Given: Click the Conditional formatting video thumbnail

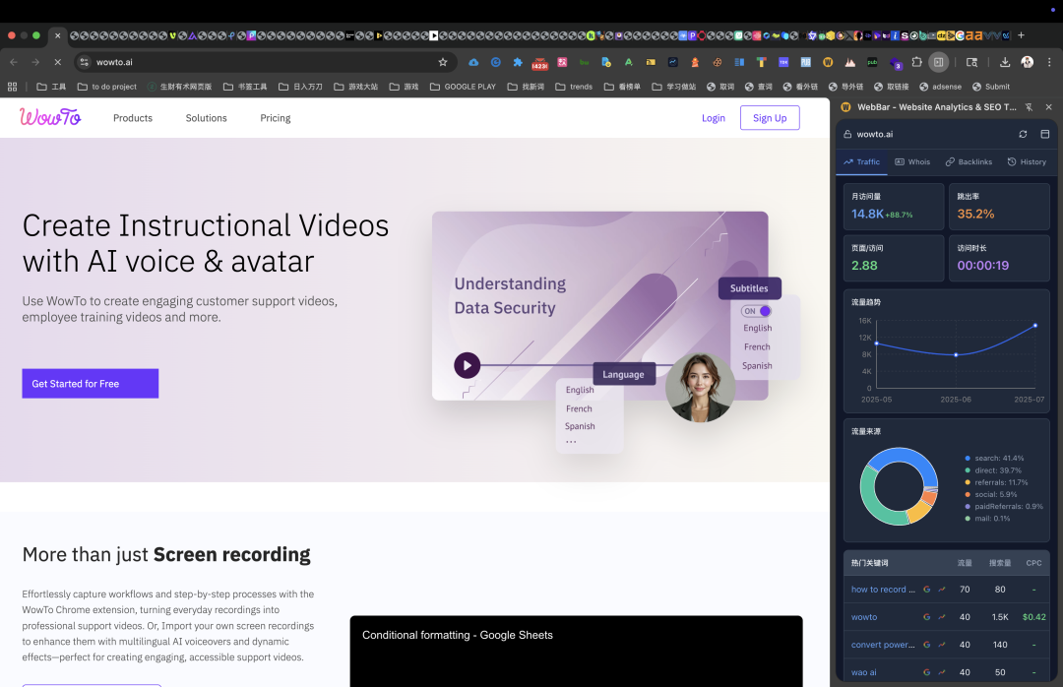Looking at the screenshot, I should [x=576, y=651].
